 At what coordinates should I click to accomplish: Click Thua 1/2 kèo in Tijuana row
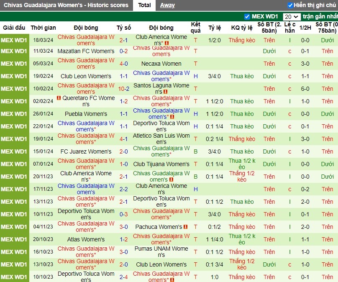242,164
